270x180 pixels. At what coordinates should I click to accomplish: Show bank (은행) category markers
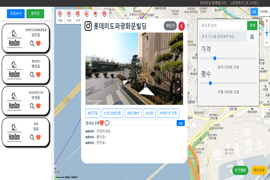point(60,17)
